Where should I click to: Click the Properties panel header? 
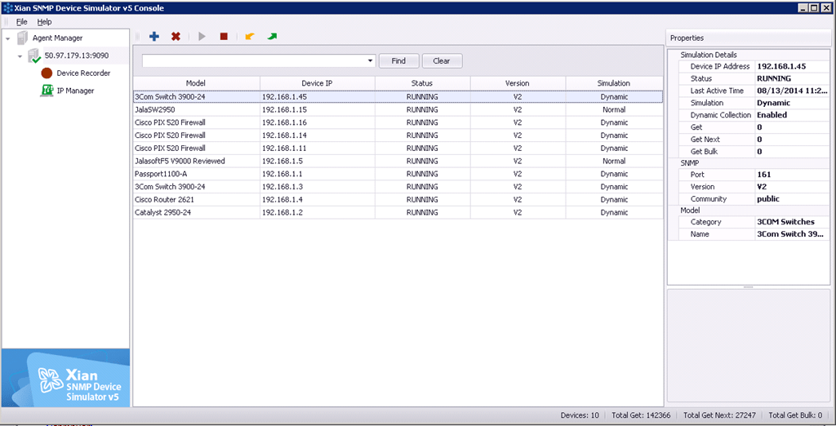[x=749, y=38]
